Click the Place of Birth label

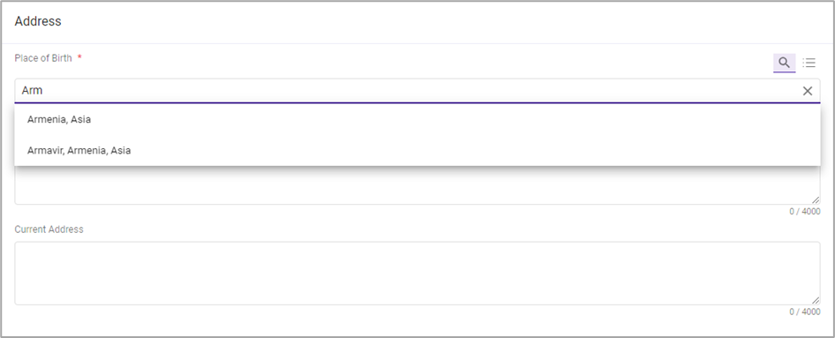point(43,58)
